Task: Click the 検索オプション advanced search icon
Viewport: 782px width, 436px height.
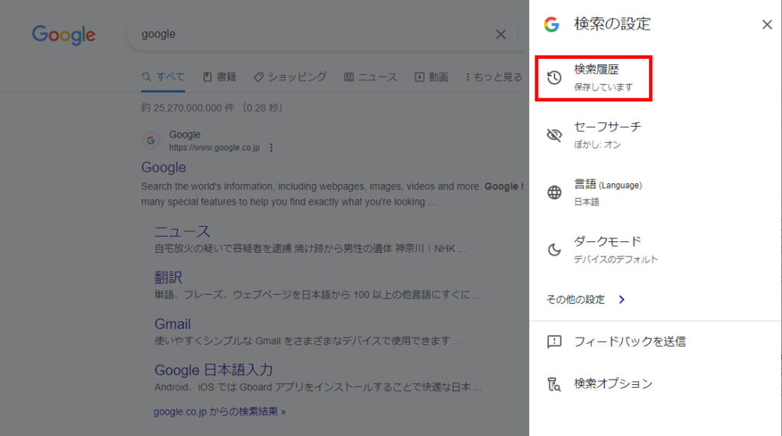Action: coord(554,384)
